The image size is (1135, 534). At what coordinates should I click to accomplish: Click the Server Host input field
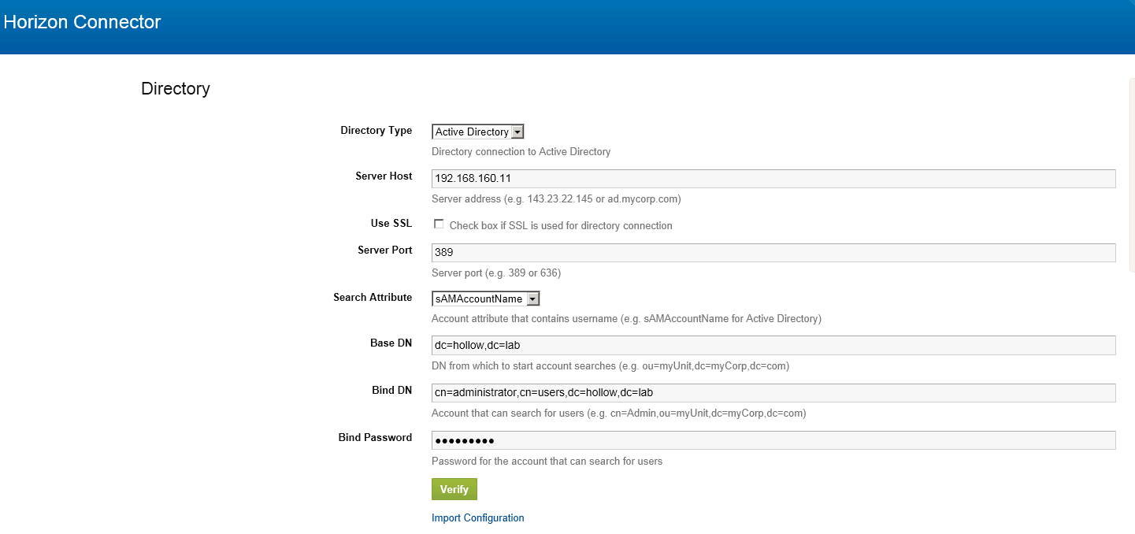pyautogui.click(x=773, y=179)
